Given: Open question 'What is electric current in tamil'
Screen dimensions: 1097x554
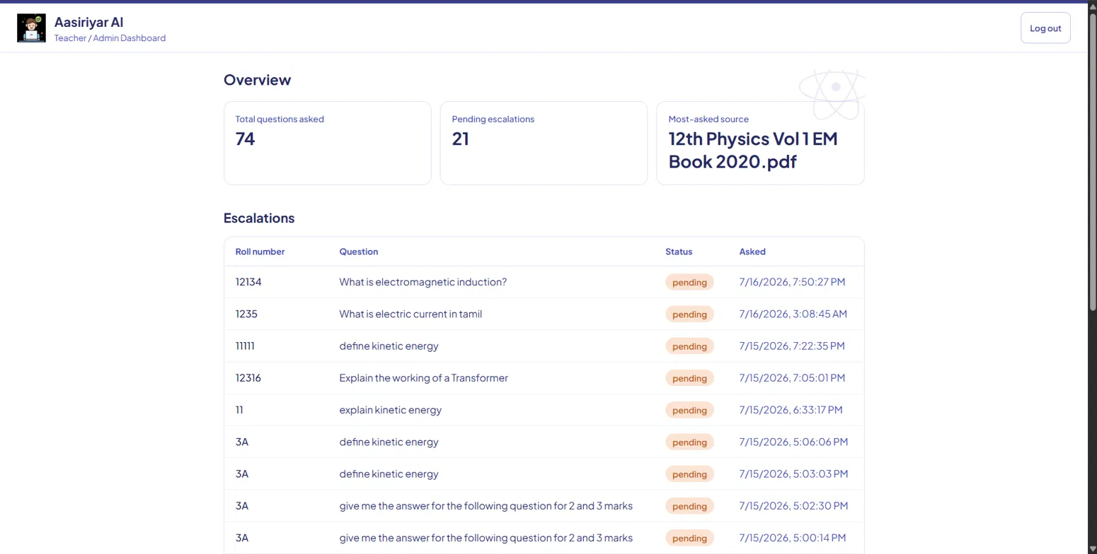Looking at the screenshot, I should point(410,314).
